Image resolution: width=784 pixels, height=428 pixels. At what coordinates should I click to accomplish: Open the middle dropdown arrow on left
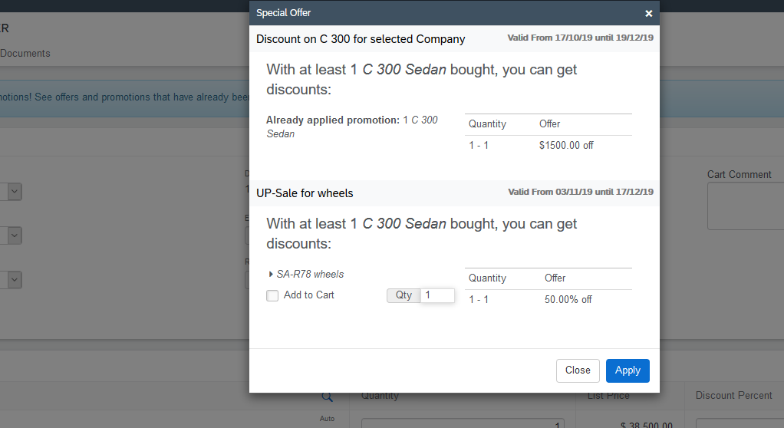pos(14,235)
